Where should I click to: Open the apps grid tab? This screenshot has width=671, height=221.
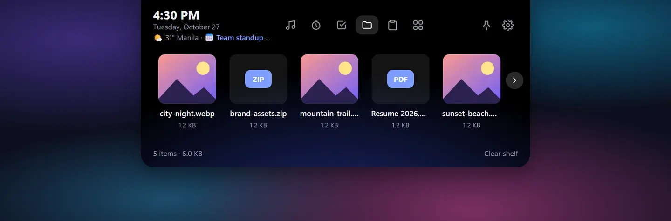pyautogui.click(x=418, y=25)
